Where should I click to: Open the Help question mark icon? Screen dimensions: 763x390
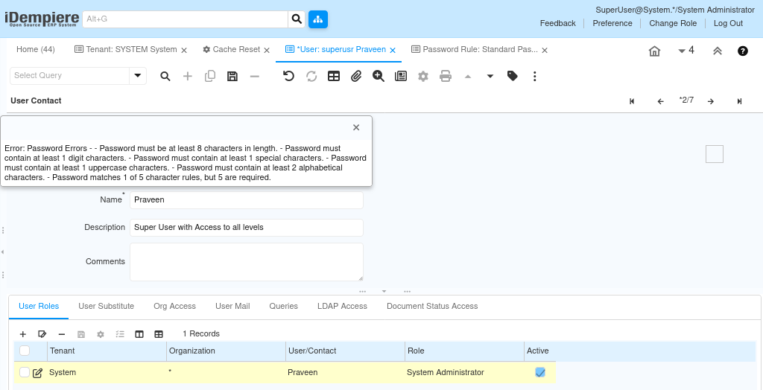(x=743, y=51)
